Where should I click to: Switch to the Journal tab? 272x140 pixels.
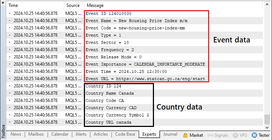pyautogui.click(x=170, y=134)
